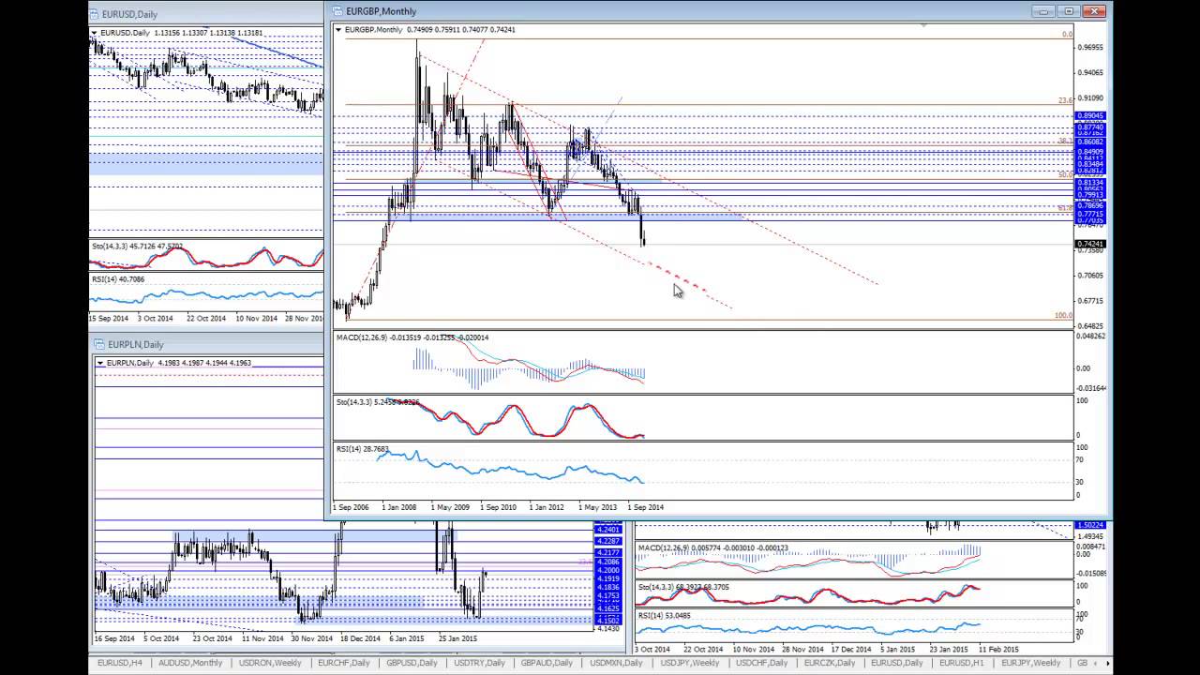Screen dimensions: 1200x675
Task: Expand the EURGBP,Monthly chart header triangle
Action: click(x=338, y=30)
